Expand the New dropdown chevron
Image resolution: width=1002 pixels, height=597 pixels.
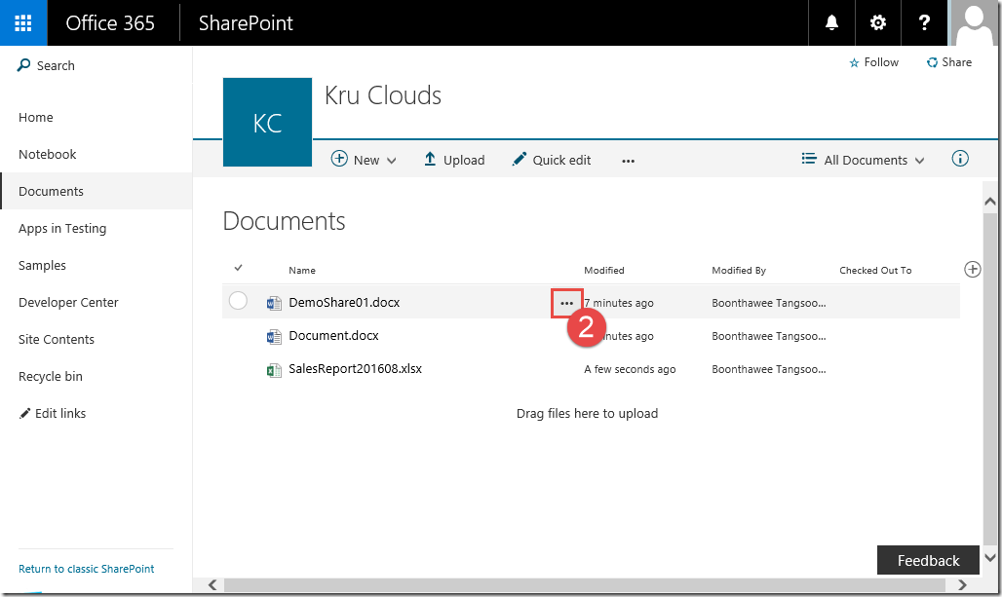[x=391, y=161]
